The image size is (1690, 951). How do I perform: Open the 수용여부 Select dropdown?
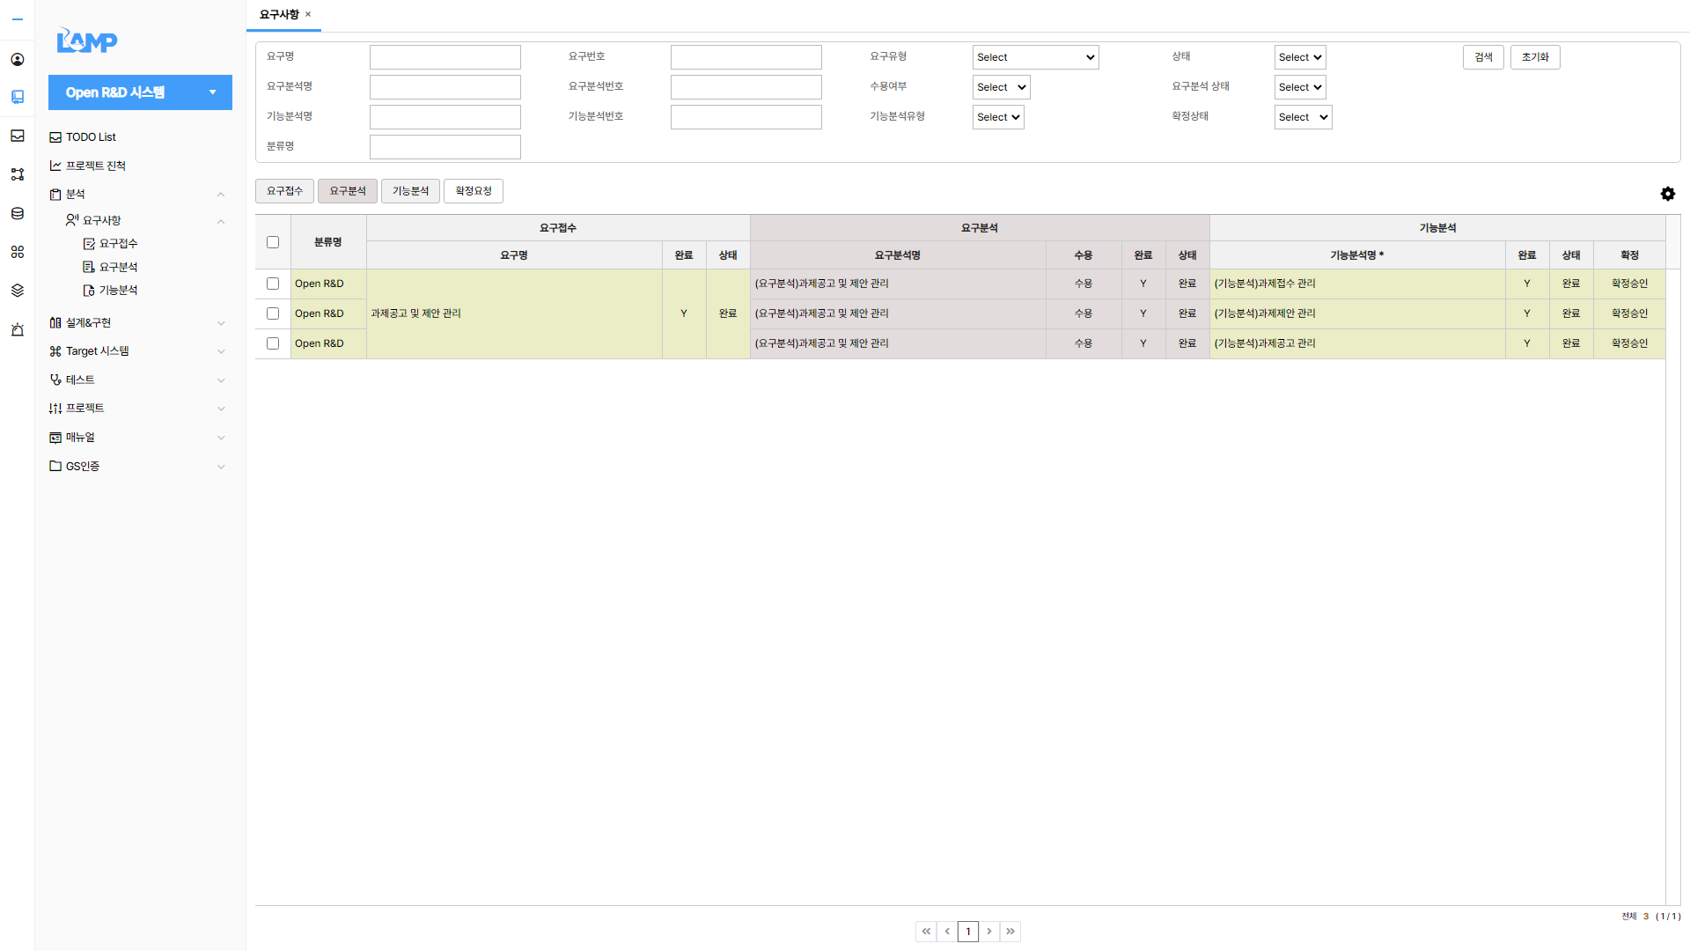[1001, 87]
